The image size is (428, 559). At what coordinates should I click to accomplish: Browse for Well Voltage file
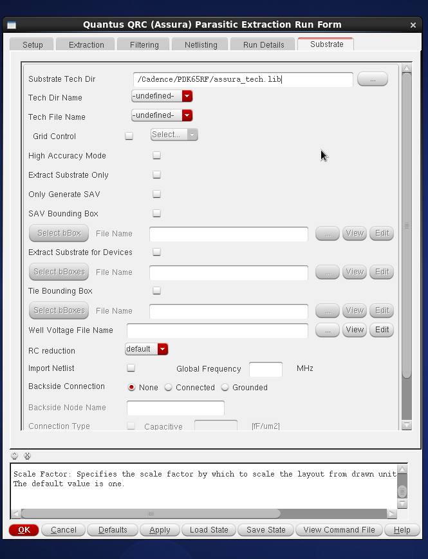click(328, 330)
